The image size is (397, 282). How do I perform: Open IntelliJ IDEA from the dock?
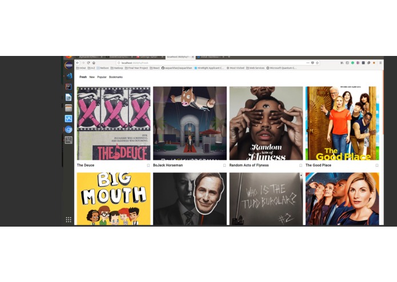pos(69,87)
